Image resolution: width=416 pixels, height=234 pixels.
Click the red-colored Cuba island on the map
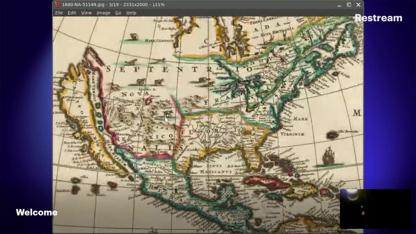266,183
